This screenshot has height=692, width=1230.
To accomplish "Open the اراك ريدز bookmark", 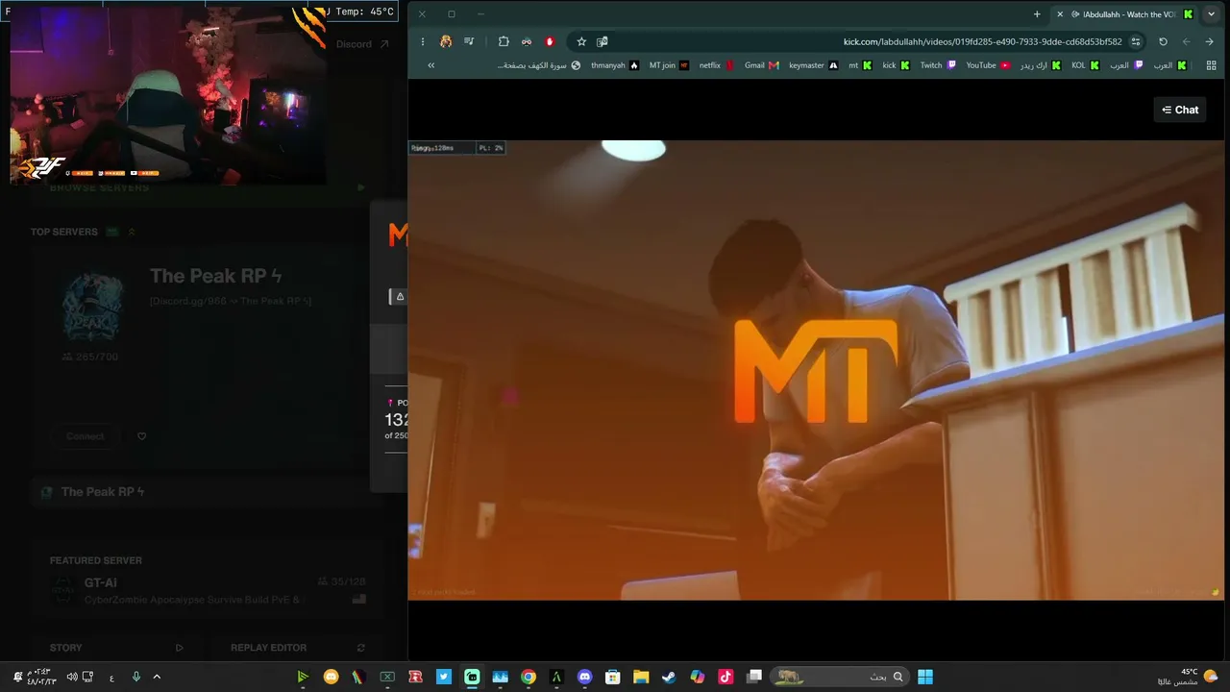I will pos(1041,65).
